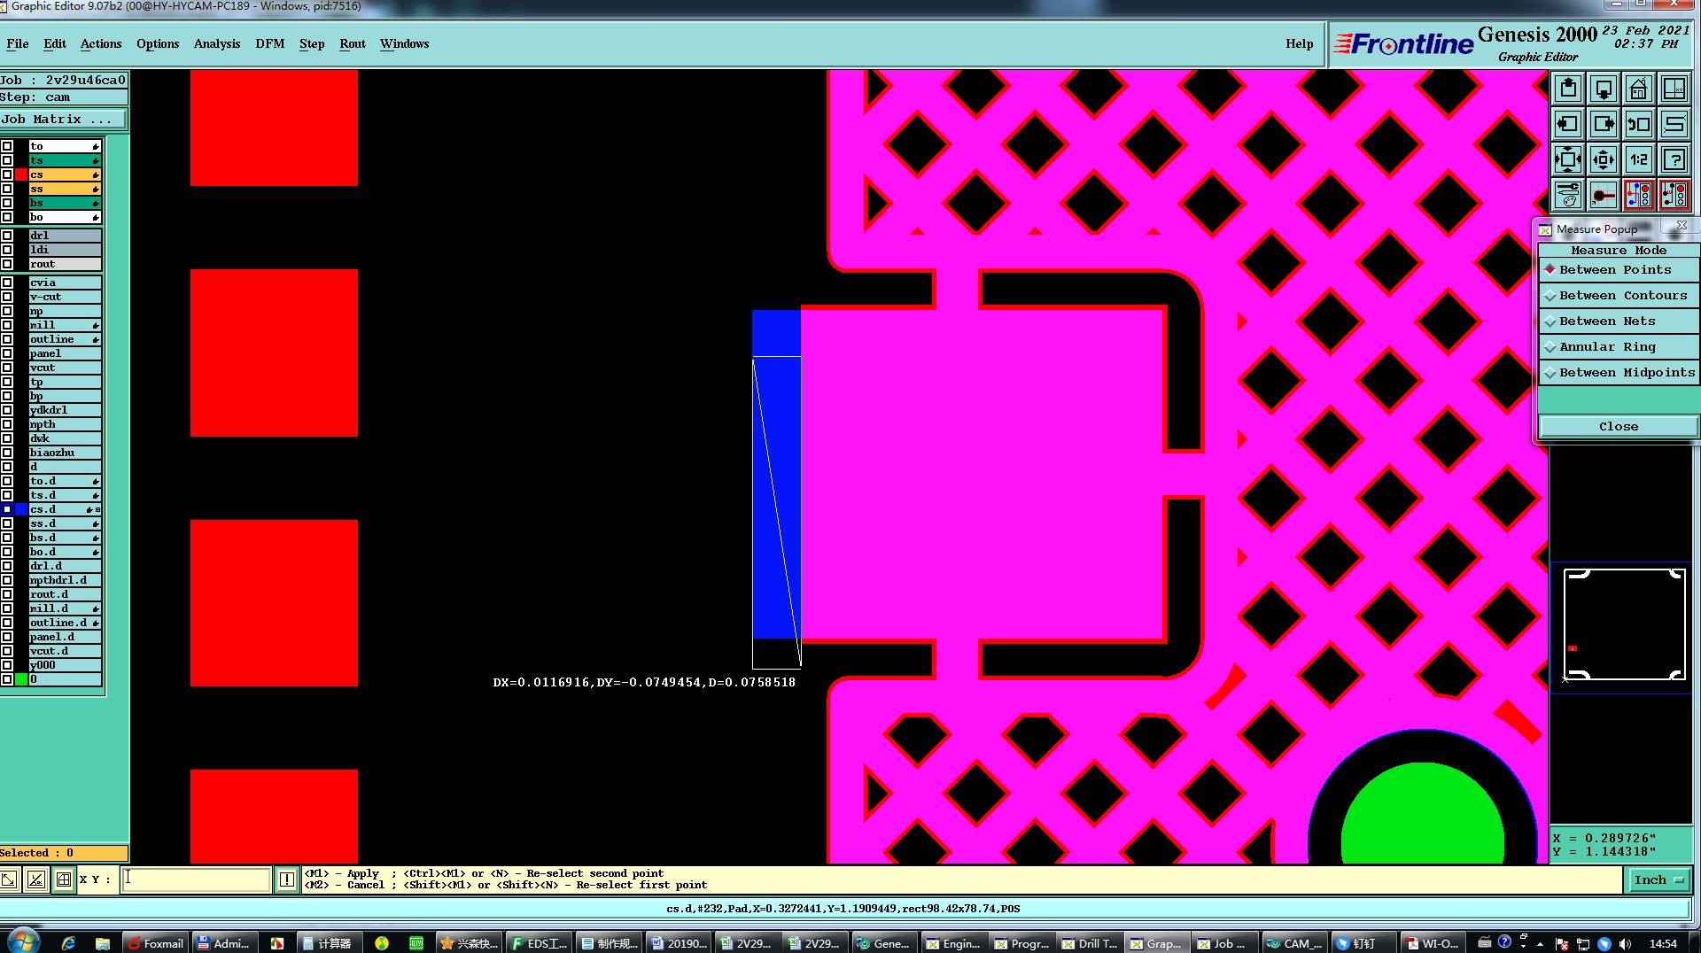Open the Rout menu
This screenshot has height=953, width=1701.
pos(353,43)
